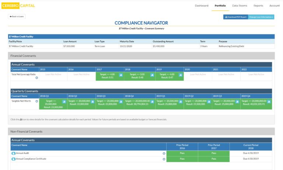Click the Non-Financial Covenants section header

[141, 132]
